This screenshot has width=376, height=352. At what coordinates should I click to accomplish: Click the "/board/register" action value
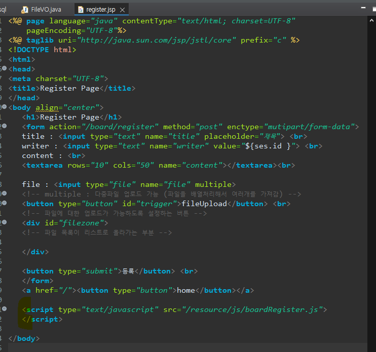[x=120, y=127]
